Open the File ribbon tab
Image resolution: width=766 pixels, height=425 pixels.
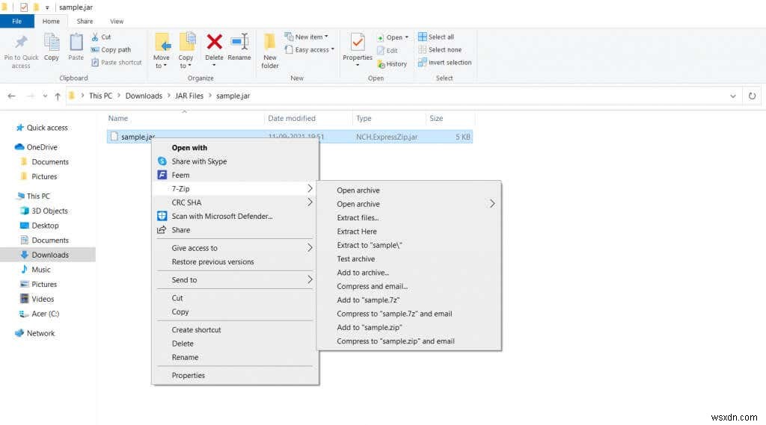[x=17, y=22]
